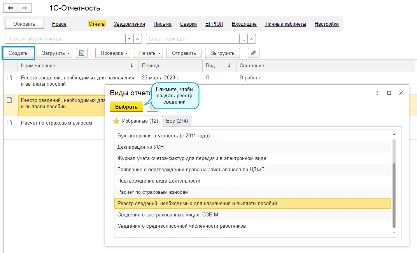Open the ЕГРЮЛ section
The height and width of the screenshot is (253, 417).
click(214, 24)
